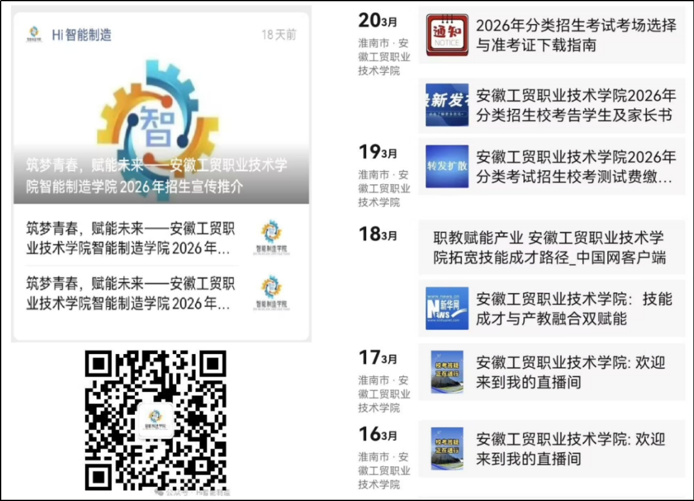The width and height of the screenshot is (694, 501).
Task: Select the 16 3月 date marker
Action: (x=378, y=434)
